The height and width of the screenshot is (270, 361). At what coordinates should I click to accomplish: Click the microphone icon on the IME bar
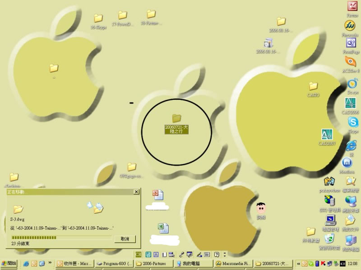click(181, 254)
